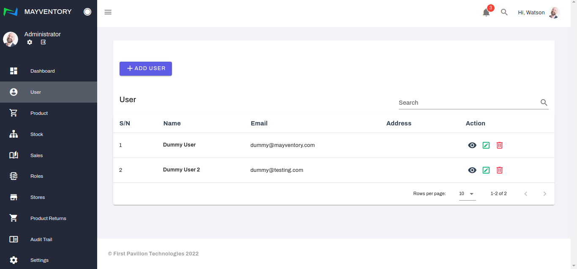Navigate to Audit Trail in sidebar
This screenshot has width=577, height=269.
41,239
